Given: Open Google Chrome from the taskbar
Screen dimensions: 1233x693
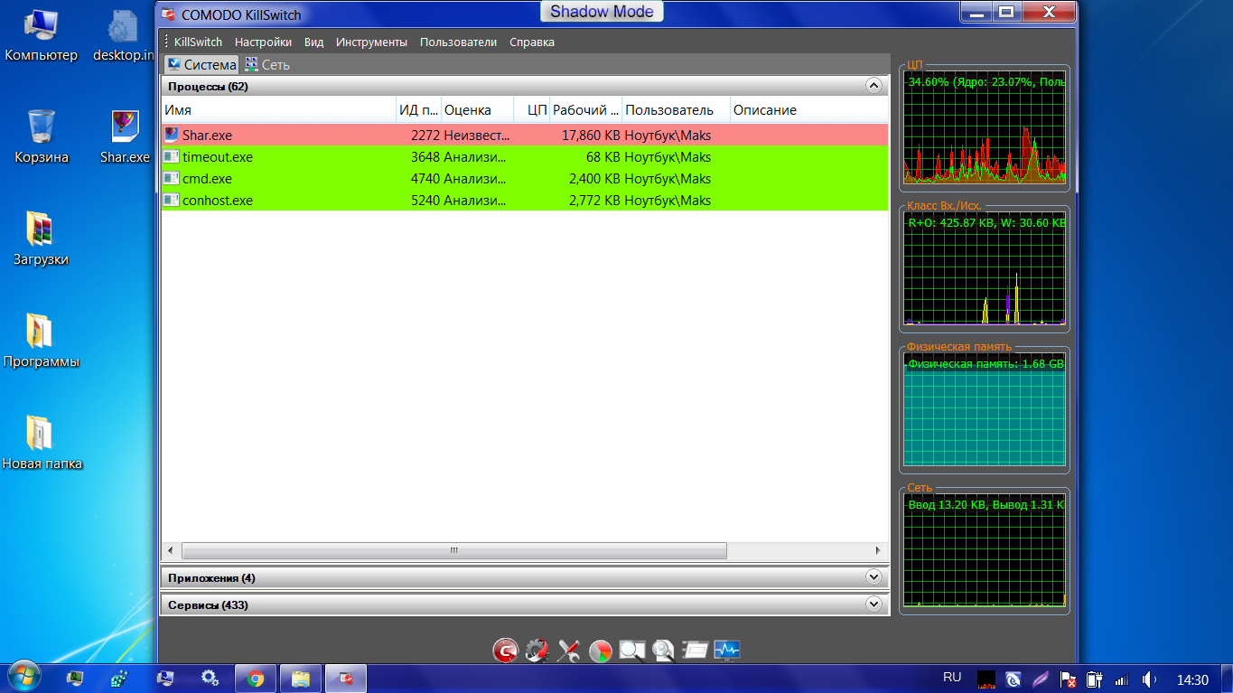Looking at the screenshot, I should coord(255,678).
